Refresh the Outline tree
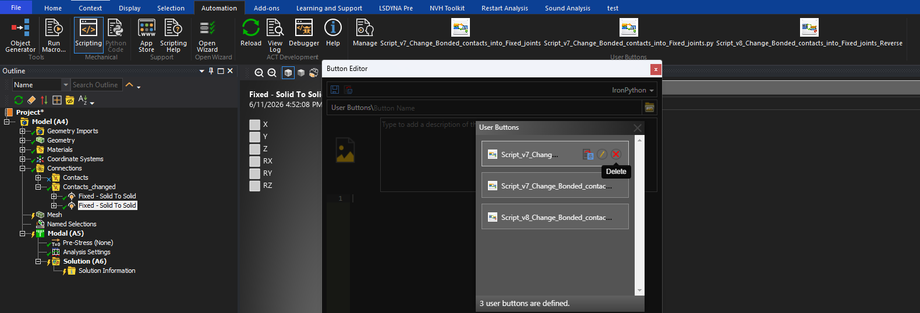This screenshot has width=920, height=313. pos(19,100)
